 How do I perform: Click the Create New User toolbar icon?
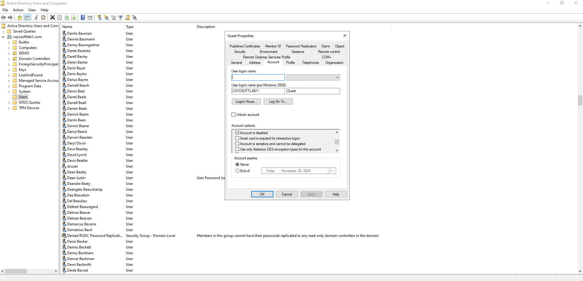click(99, 18)
